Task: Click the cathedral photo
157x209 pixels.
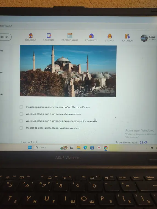Action: (68, 71)
